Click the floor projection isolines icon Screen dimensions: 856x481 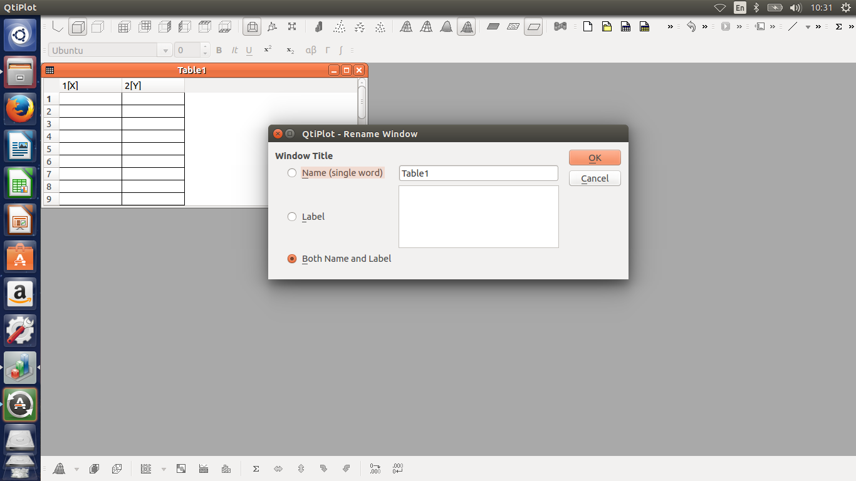(513, 27)
